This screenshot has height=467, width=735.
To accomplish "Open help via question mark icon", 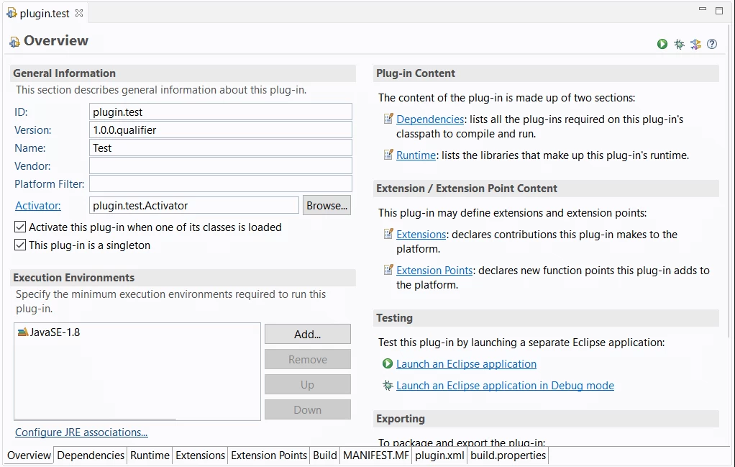I will tap(712, 44).
